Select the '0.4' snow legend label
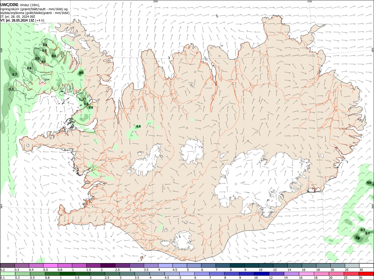 pos(31,270)
